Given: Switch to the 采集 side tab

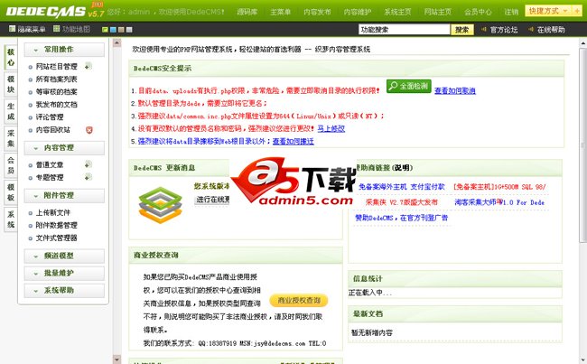Looking at the screenshot, I should (11, 138).
